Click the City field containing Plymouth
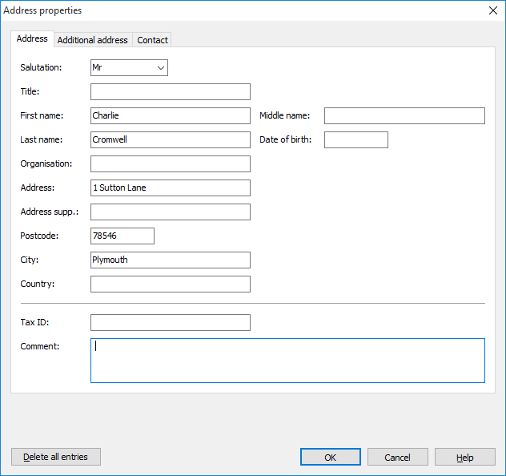Viewport: 506px width, 476px height. (x=170, y=260)
